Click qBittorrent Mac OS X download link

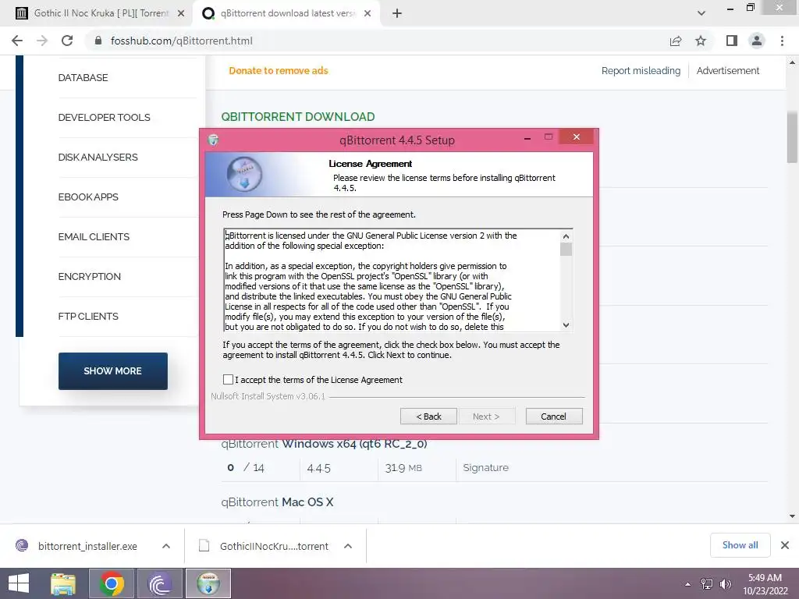coord(277,502)
